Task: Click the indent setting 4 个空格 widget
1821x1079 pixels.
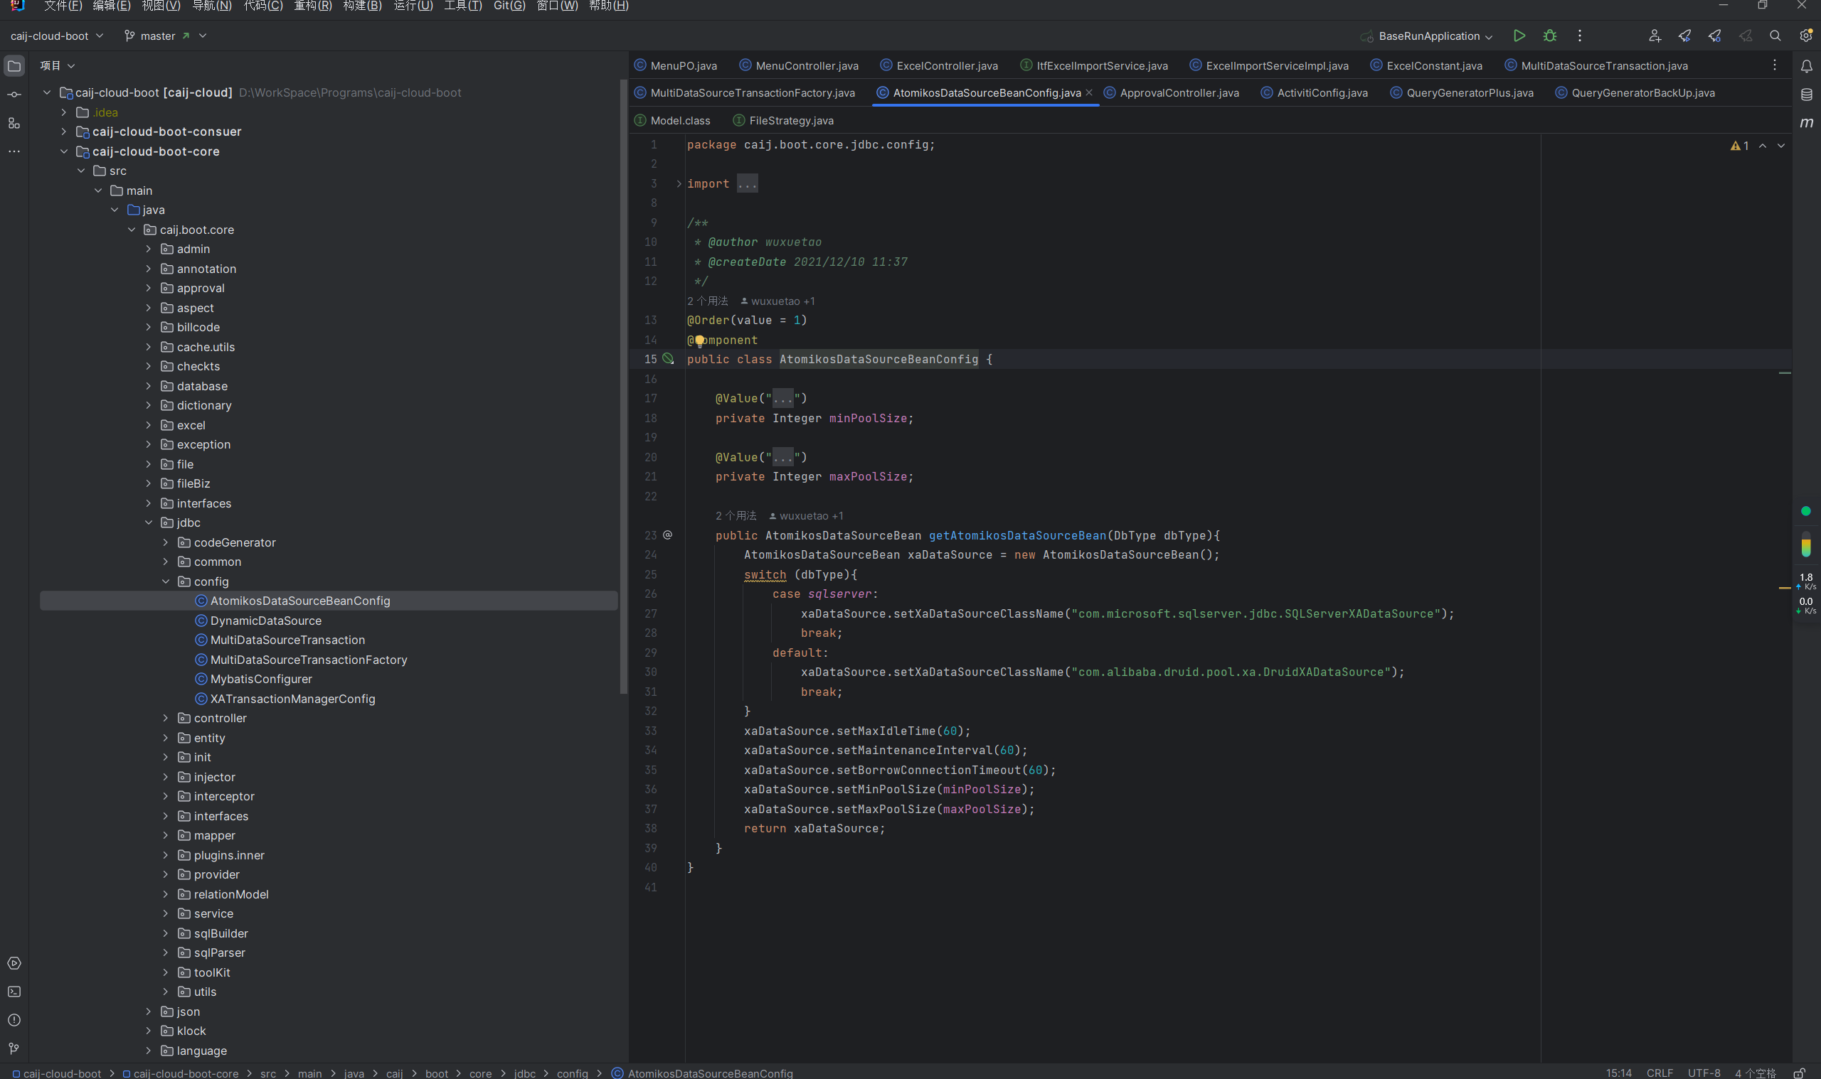Action: (x=1755, y=1073)
